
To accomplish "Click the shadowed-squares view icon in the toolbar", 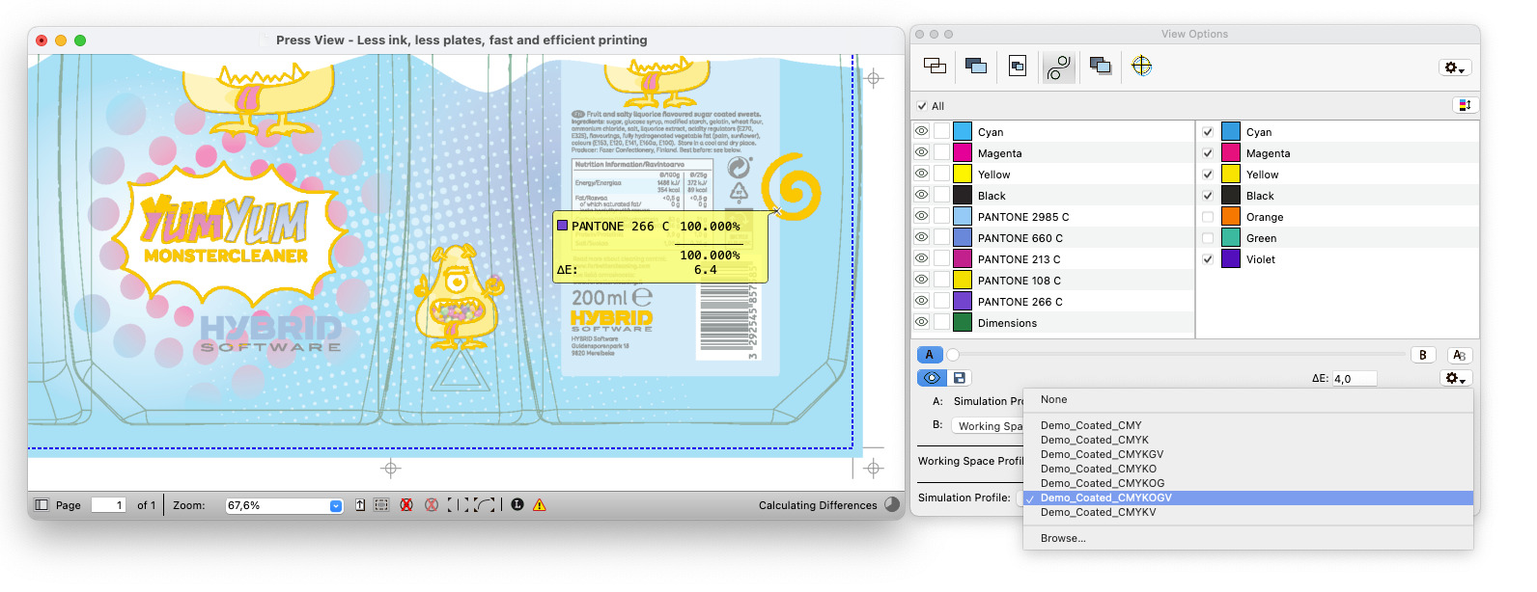I will (x=1100, y=66).
